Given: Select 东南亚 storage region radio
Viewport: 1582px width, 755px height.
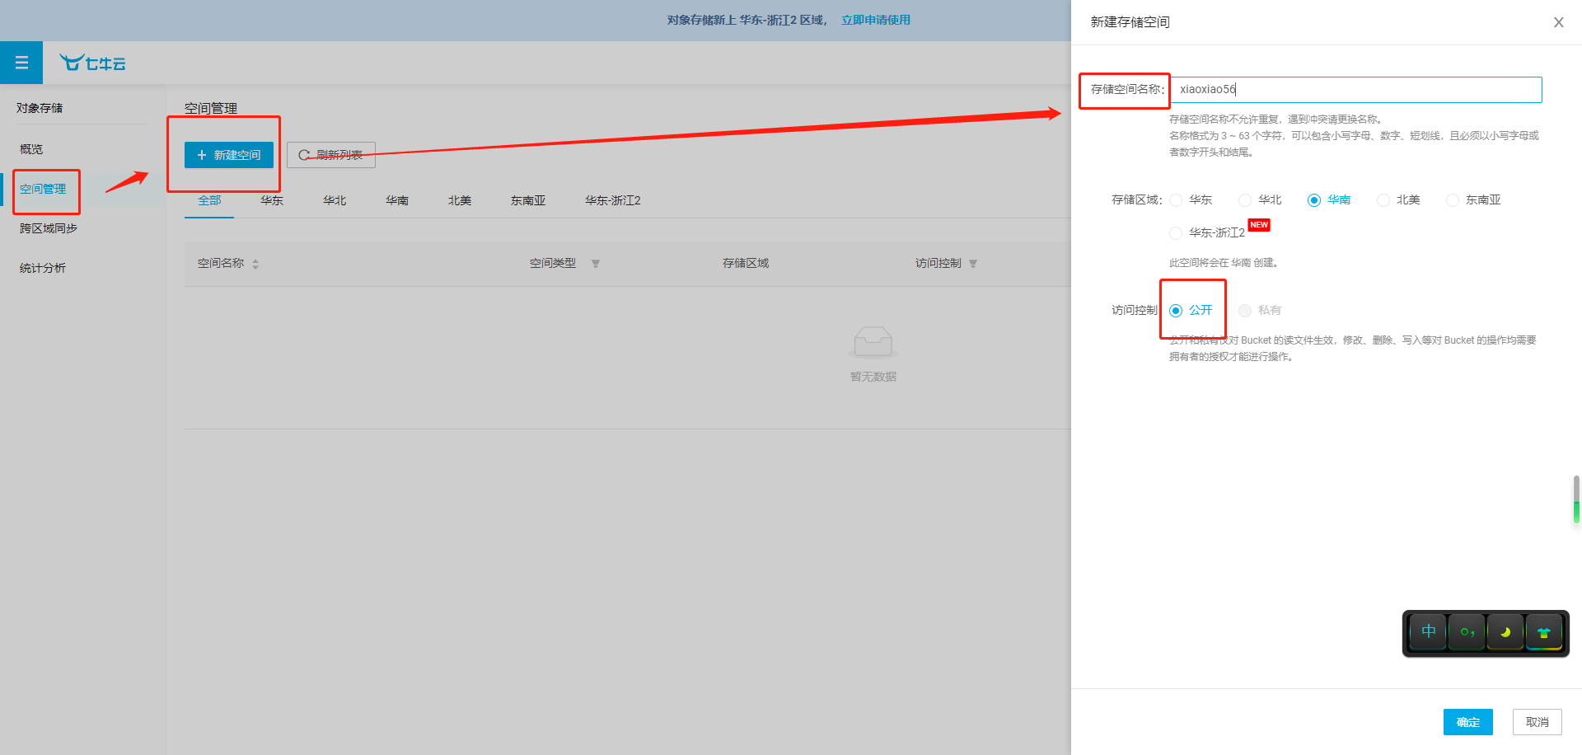Looking at the screenshot, I should (1453, 200).
